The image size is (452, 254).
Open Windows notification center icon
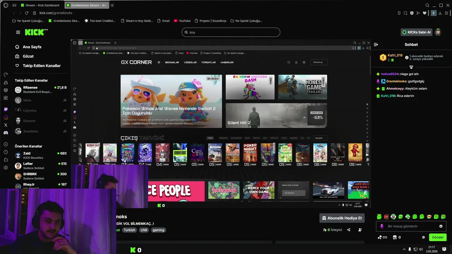[x=444, y=249]
